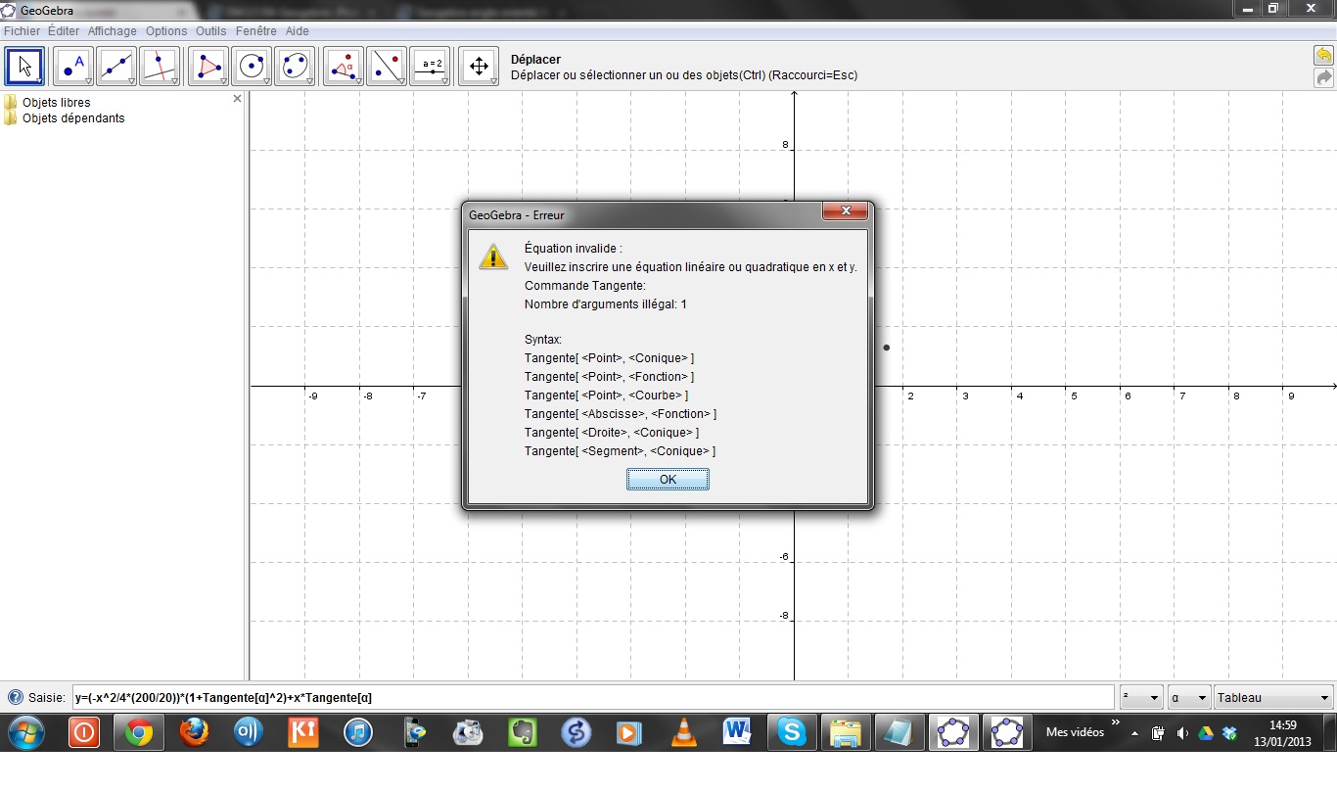Click the 'Commande Tangente:' line
The image size is (1337, 791).
(x=585, y=286)
